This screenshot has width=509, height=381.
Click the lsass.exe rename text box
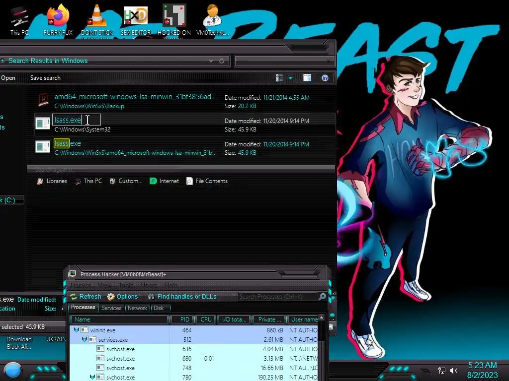(x=77, y=120)
